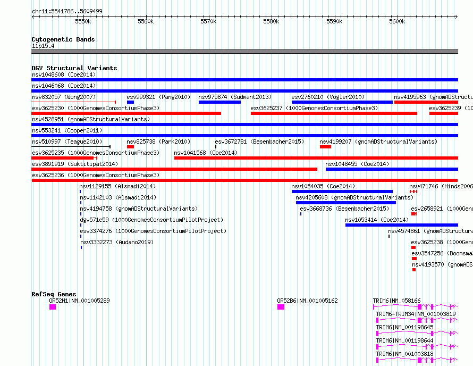Viewport: 473px width, 366px height.
Task: Click the 5550k ruler position label
Action: coord(83,22)
